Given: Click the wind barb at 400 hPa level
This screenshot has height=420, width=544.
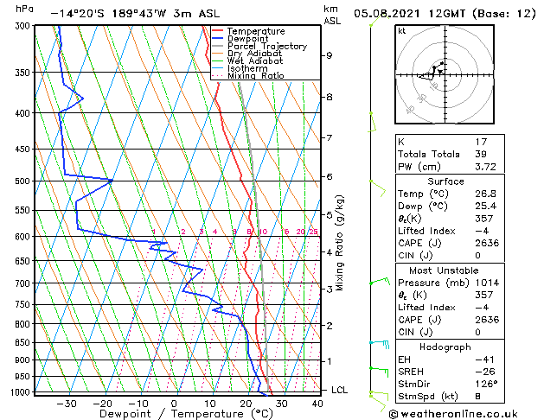Looking at the screenshot, I should [372, 122].
